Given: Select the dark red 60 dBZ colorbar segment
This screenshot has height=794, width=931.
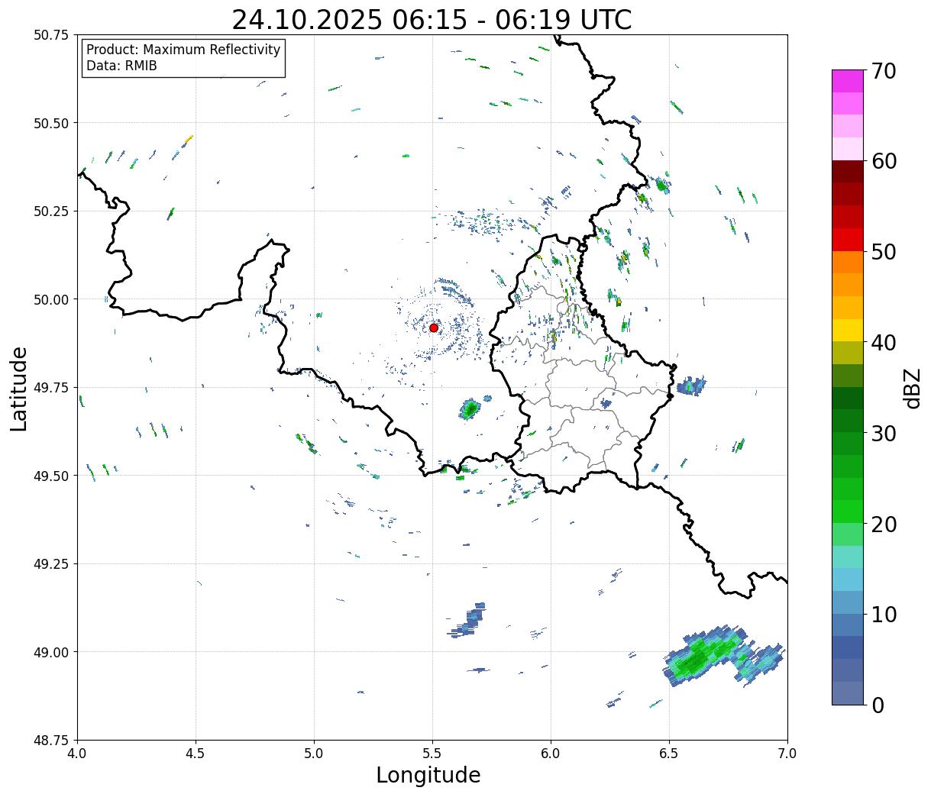Looking at the screenshot, I should (847, 171).
